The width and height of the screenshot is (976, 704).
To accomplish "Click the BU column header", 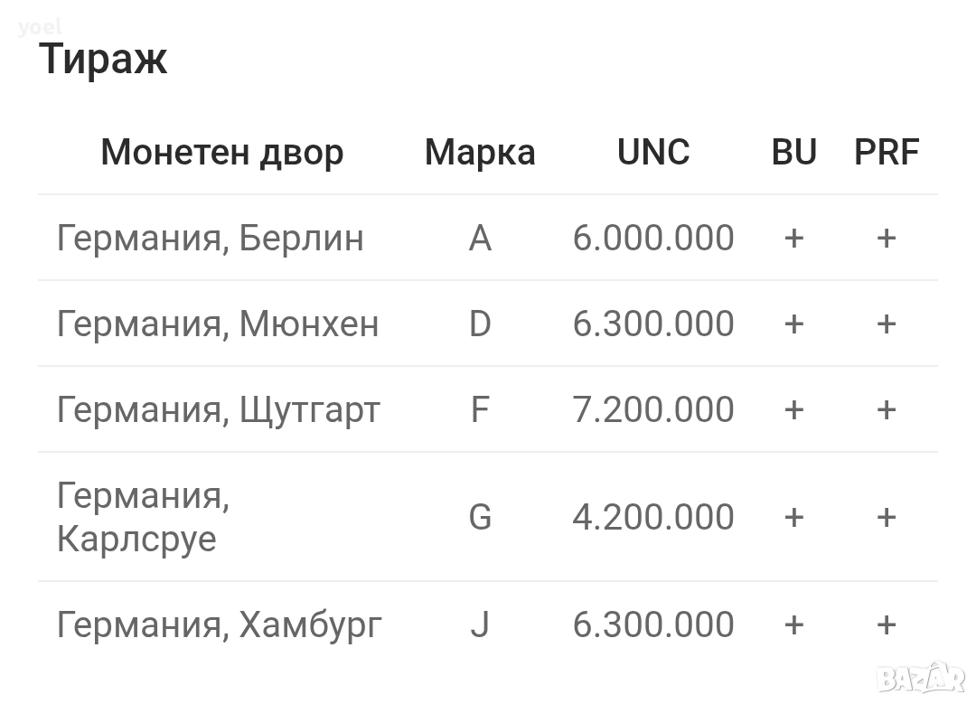I will pos(794,152).
